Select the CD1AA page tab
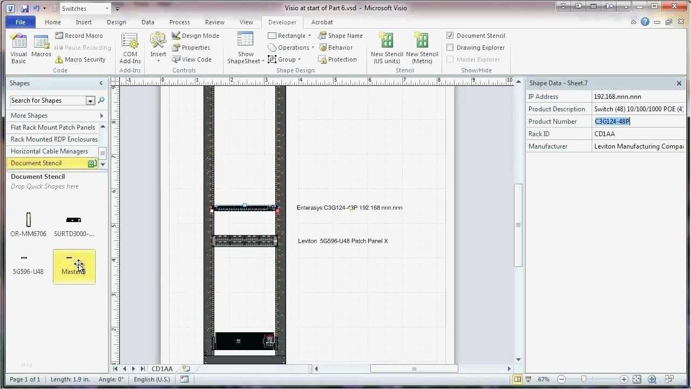Image resolution: width=691 pixels, height=389 pixels. (x=162, y=369)
